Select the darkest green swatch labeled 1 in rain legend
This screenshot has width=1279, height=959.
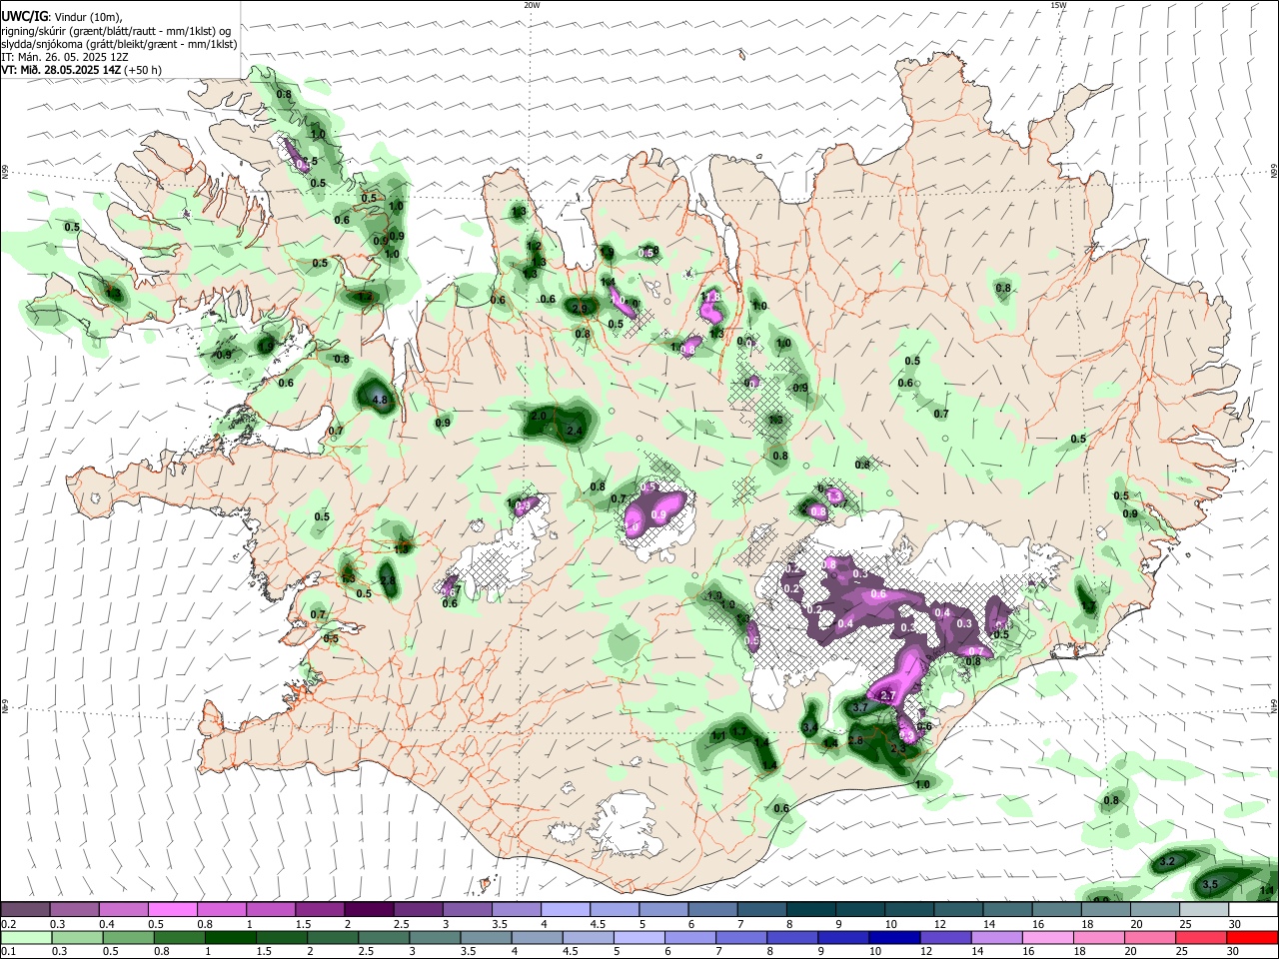point(230,938)
